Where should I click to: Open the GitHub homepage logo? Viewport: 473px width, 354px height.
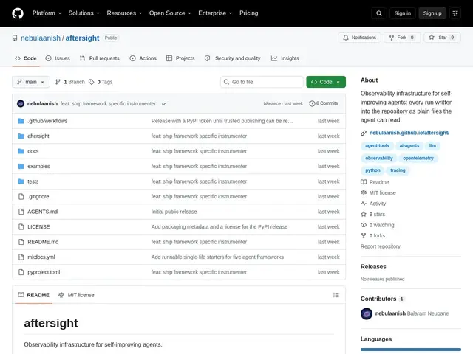point(18,13)
